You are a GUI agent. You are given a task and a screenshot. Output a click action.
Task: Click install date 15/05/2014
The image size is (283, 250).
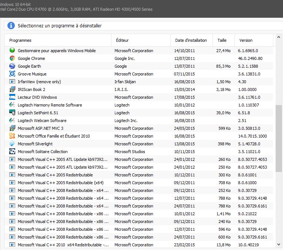pos(184,89)
